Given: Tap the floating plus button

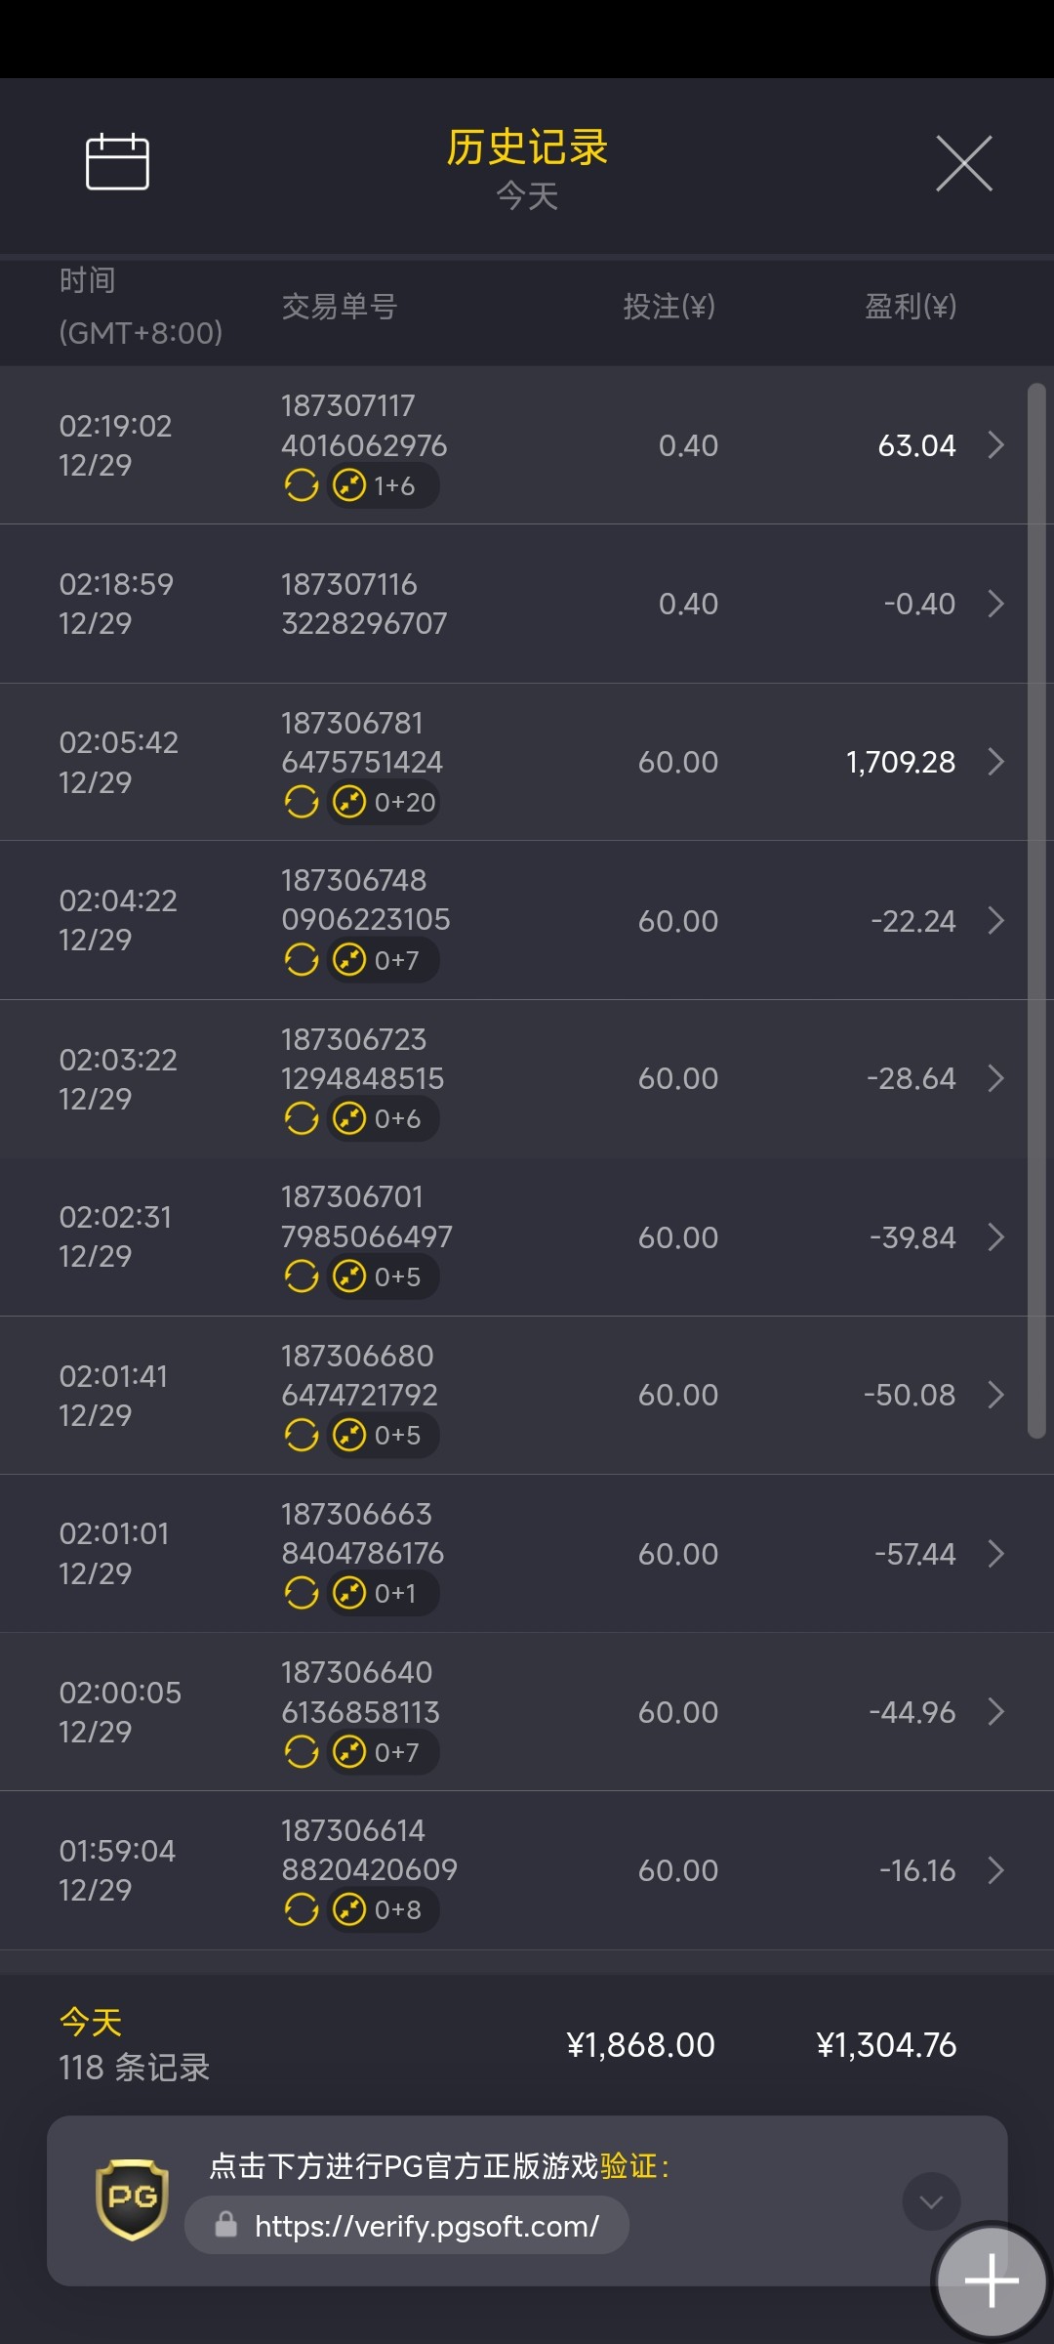Looking at the screenshot, I should pyautogui.click(x=991, y=2281).
